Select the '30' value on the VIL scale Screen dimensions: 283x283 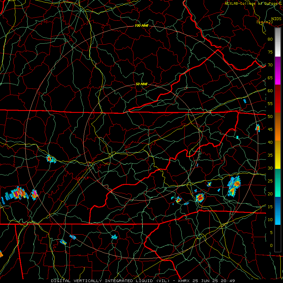(x=270, y=168)
